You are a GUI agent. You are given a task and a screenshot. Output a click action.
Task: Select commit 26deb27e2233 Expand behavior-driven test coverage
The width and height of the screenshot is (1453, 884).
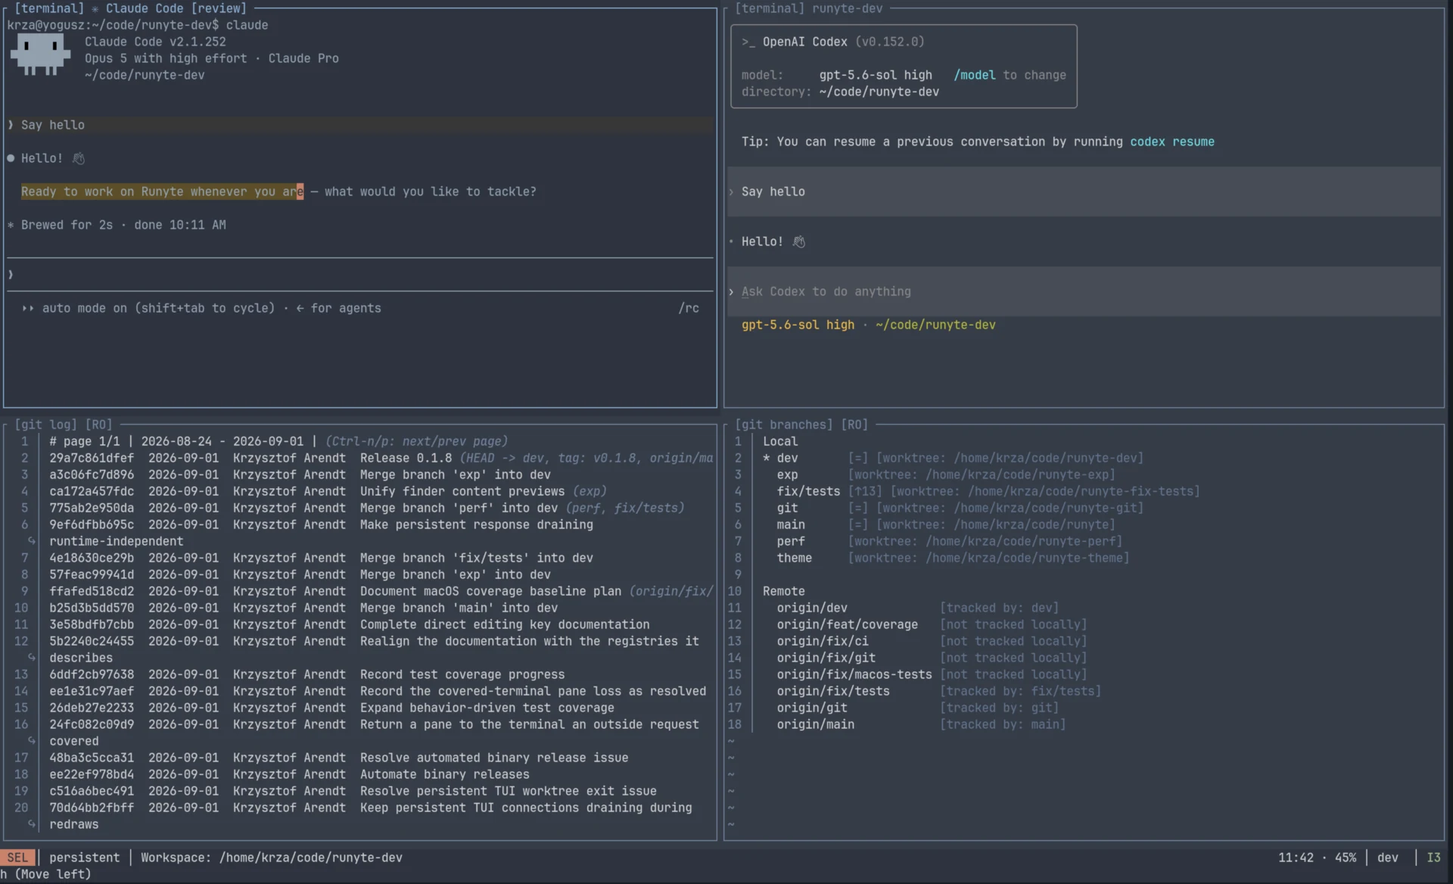coord(331,708)
